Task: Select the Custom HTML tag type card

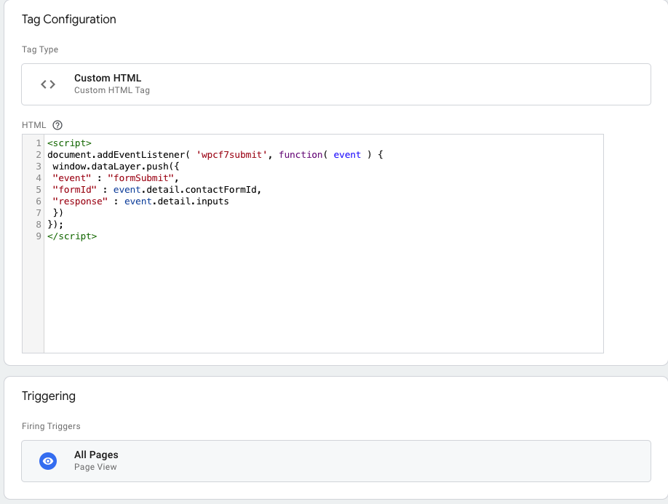Action: point(336,84)
